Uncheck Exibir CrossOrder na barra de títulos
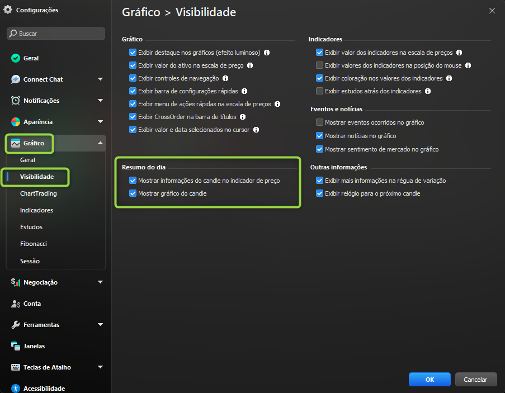This screenshot has width=505, height=393. (133, 117)
